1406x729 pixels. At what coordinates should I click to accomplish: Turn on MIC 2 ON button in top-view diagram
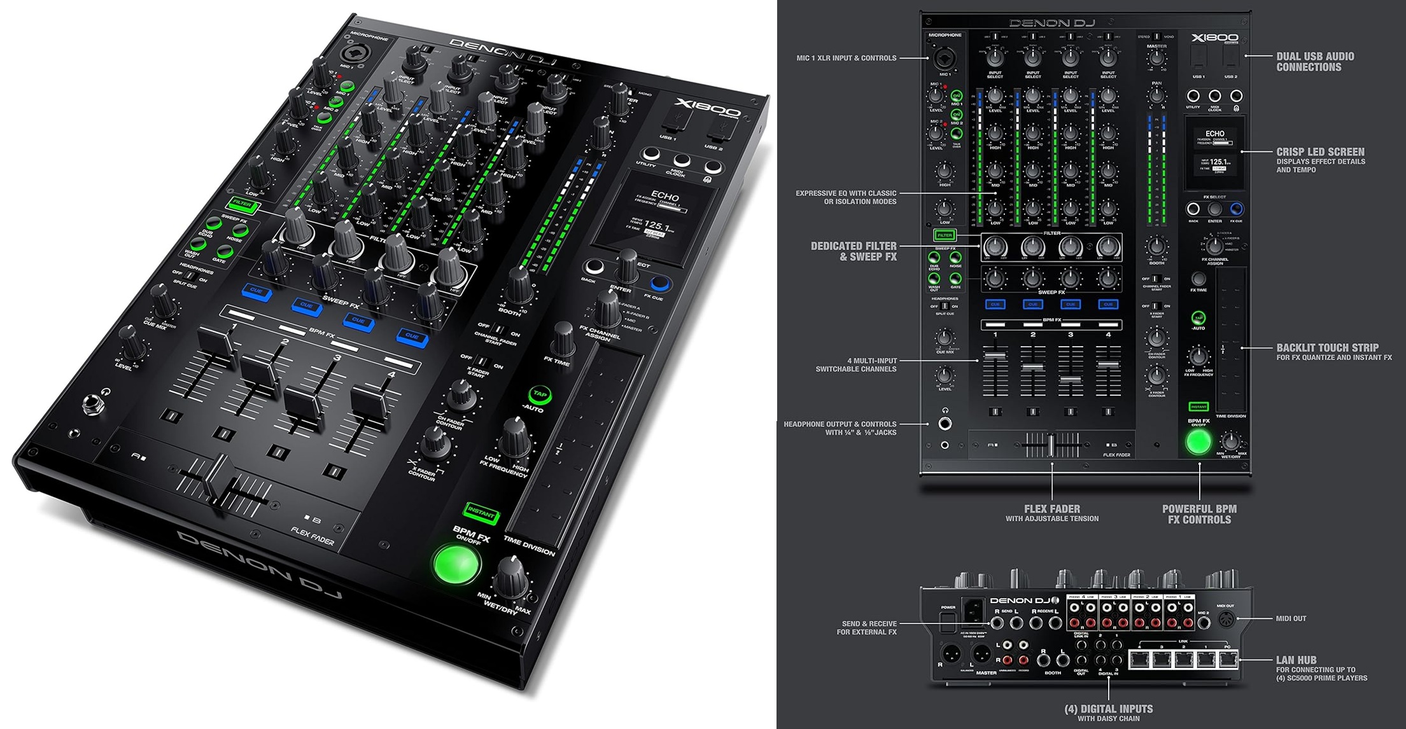(x=957, y=115)
